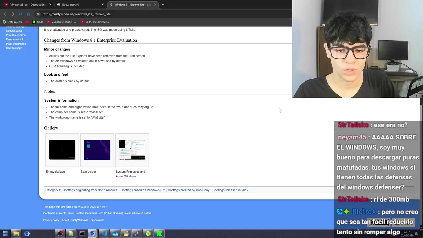
Task: Close the Windows 8.1 Extreme Lite tab
Action: pyautogui.click(x=155, y=5)
